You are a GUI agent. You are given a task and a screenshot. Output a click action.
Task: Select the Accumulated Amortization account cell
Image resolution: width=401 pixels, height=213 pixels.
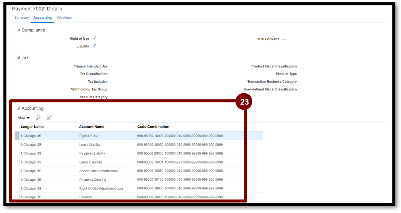[98, 171]
